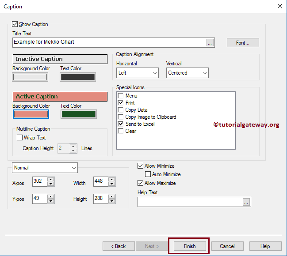Image resolution: width=287 pixels, height=256 pixels.
Task: Increase Width with up spinner arrow
Action: [111, 179]
